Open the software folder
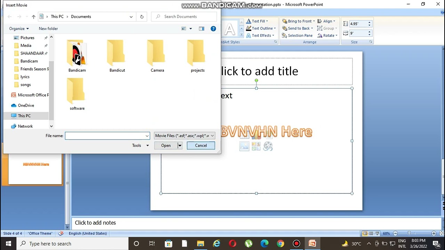This screenshot has height=250, width=445. [77, 94]
